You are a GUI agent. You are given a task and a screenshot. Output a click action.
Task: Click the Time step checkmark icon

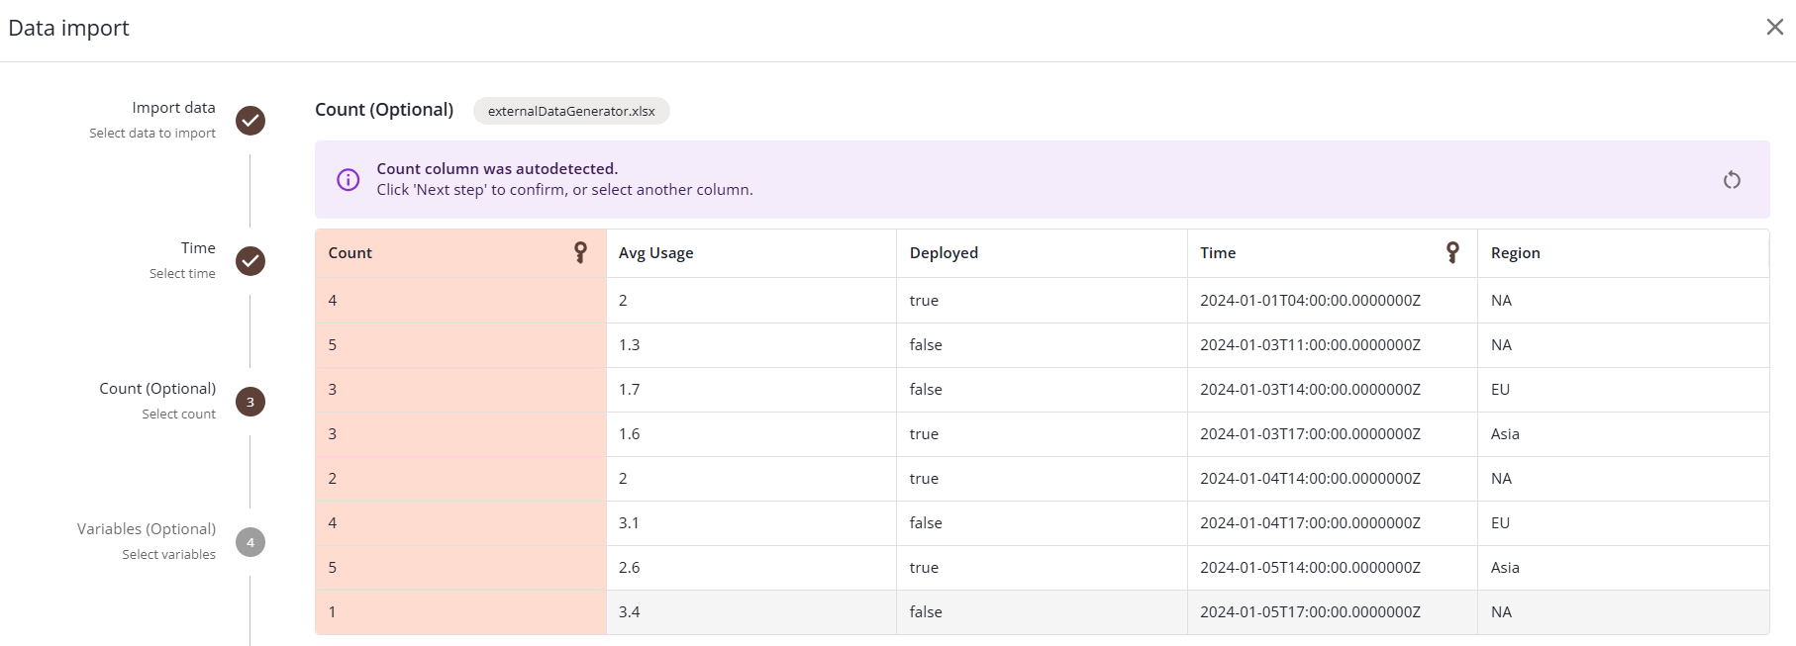pyautogui.click(x=250, y=261)
